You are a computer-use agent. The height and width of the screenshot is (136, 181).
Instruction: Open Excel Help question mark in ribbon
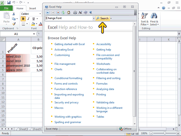(163, 8)
